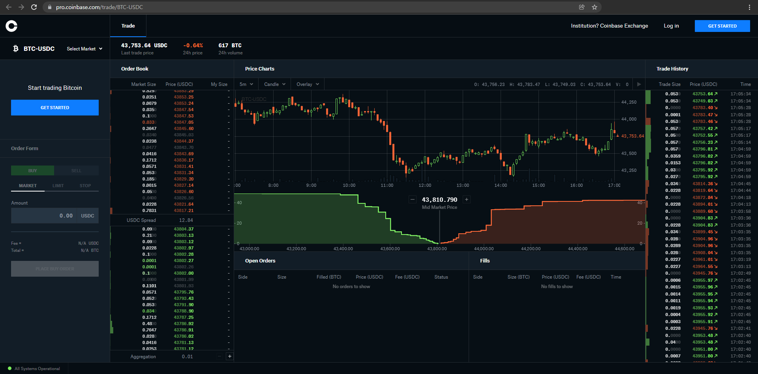Open the Candle chart type dropdown

tap(275, 84)
